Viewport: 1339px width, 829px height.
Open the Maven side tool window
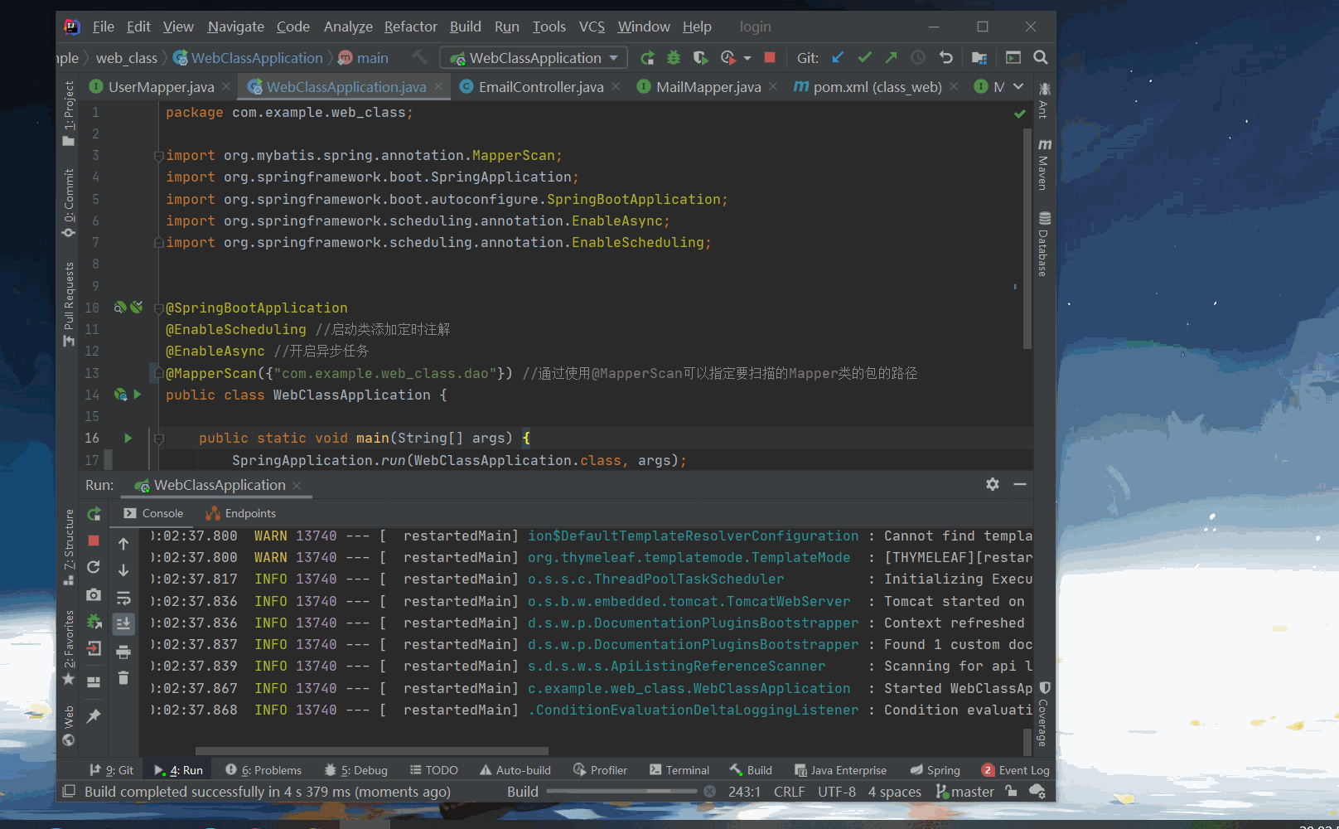tap(1044, 164)
